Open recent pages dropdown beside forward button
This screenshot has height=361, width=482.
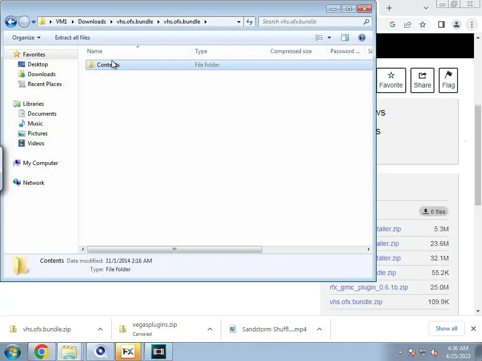click(x=33, y=22)
